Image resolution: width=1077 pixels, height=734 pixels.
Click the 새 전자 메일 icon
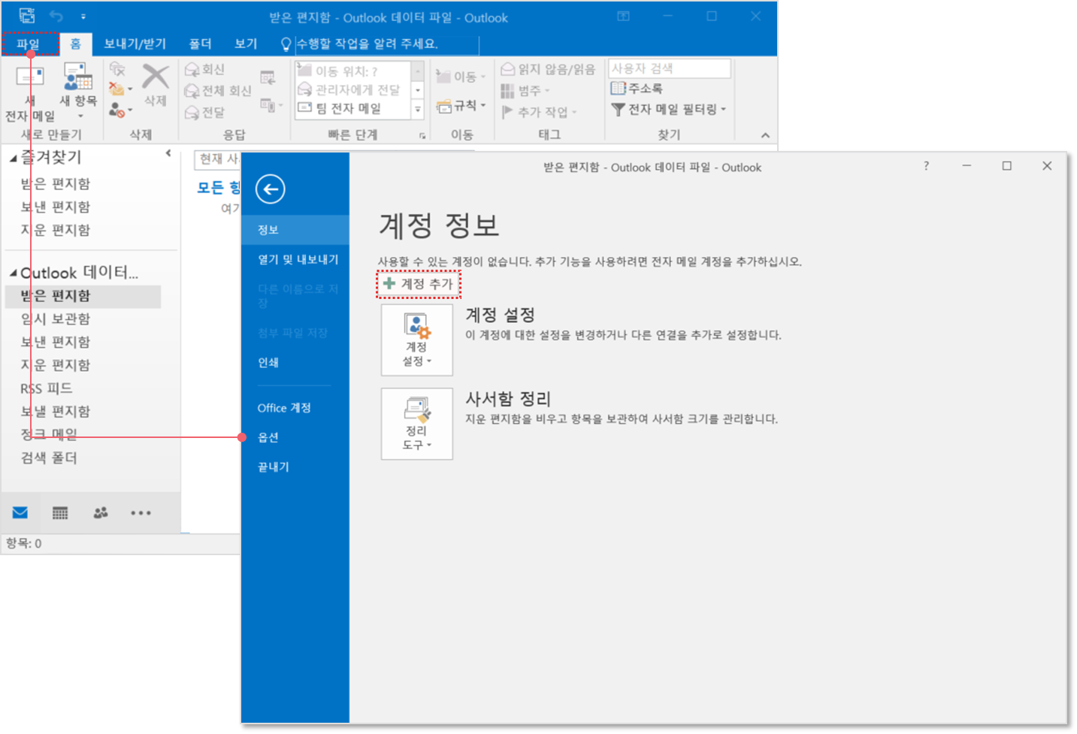point(30,77)
